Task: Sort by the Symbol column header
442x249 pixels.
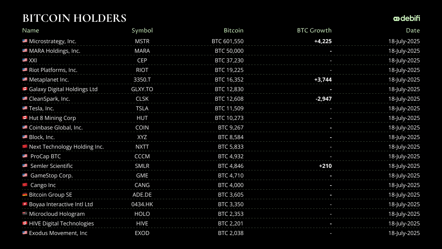Action: point(142,31)
